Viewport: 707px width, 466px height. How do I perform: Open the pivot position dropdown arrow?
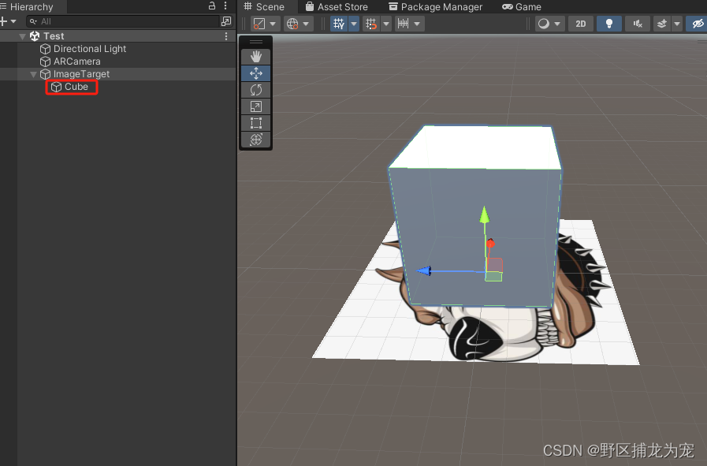[x=273, y=24]
